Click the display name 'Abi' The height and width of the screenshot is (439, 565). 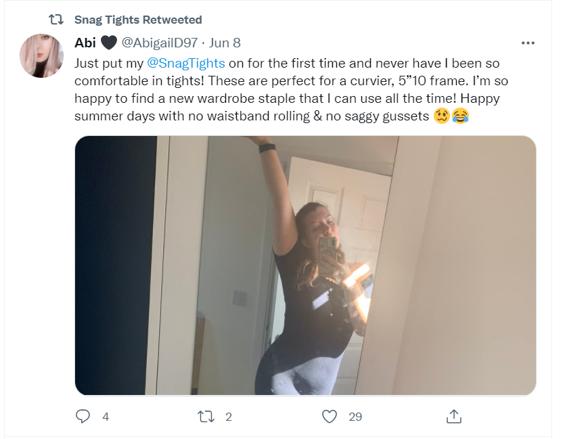(85, 43)
